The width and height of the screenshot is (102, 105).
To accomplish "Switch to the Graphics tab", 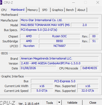I will click(58, 10).
